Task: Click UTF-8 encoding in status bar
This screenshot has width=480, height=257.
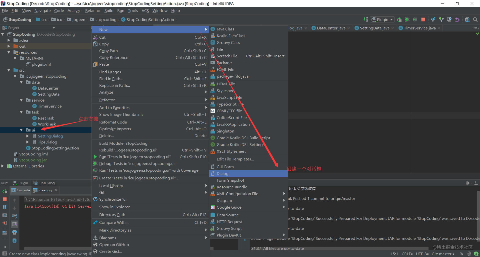Action: (x=422, y=254)
